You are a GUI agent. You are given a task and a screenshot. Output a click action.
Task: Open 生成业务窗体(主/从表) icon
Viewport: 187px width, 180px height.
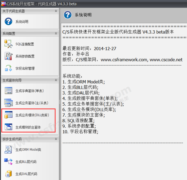click(x=9, y=103)
